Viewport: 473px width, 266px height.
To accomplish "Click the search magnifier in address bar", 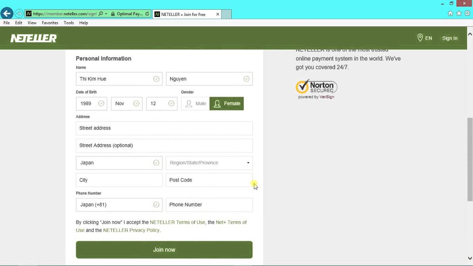I will [101, 14].
